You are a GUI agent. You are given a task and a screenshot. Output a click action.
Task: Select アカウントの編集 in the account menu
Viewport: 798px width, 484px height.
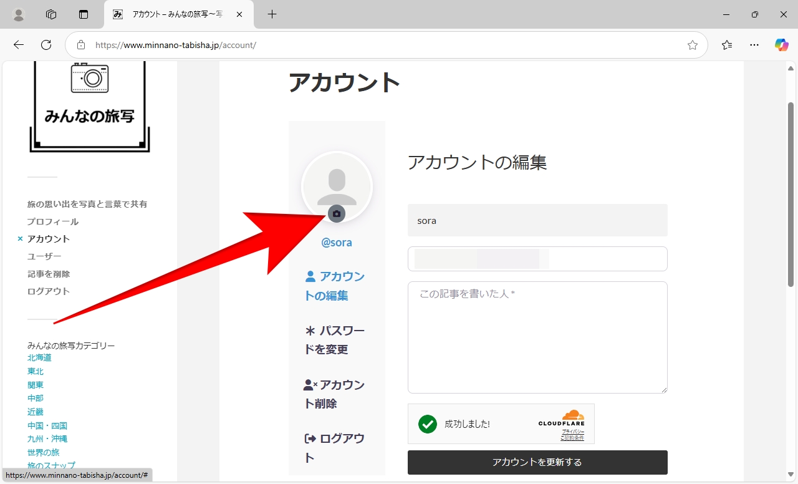pos(335,286)
